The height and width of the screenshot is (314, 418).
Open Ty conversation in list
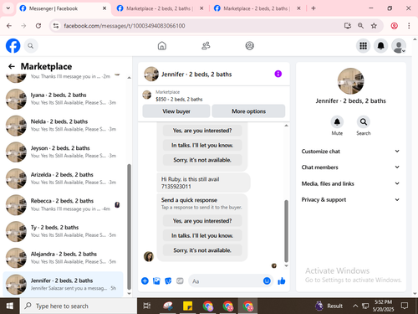[64, 231]
